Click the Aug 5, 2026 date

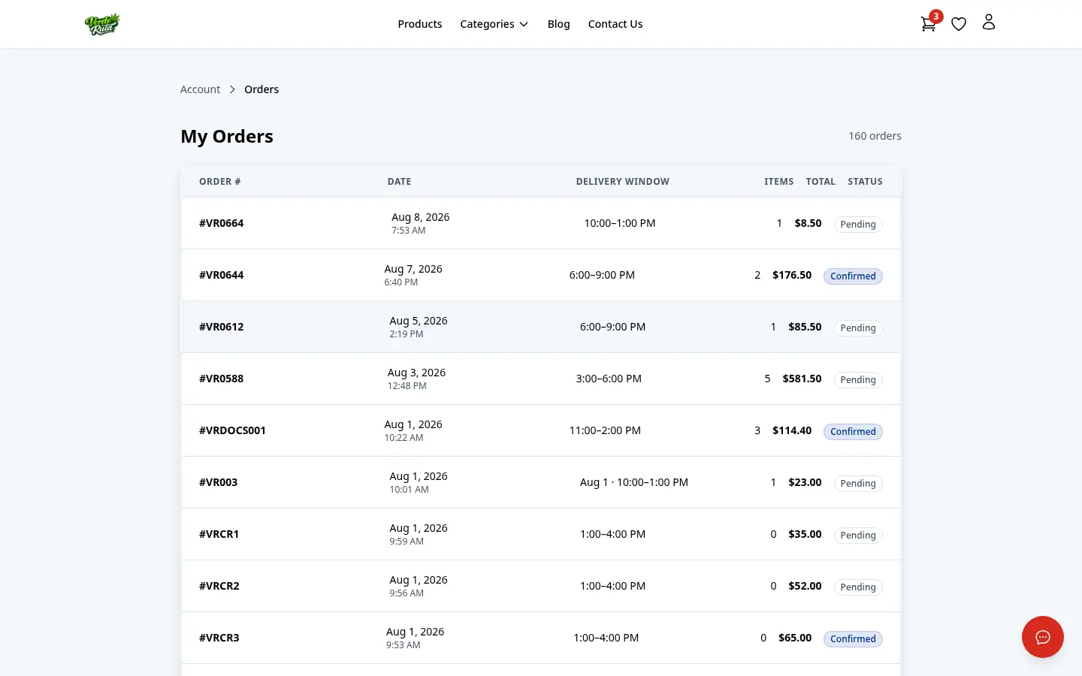coord(419,321)
